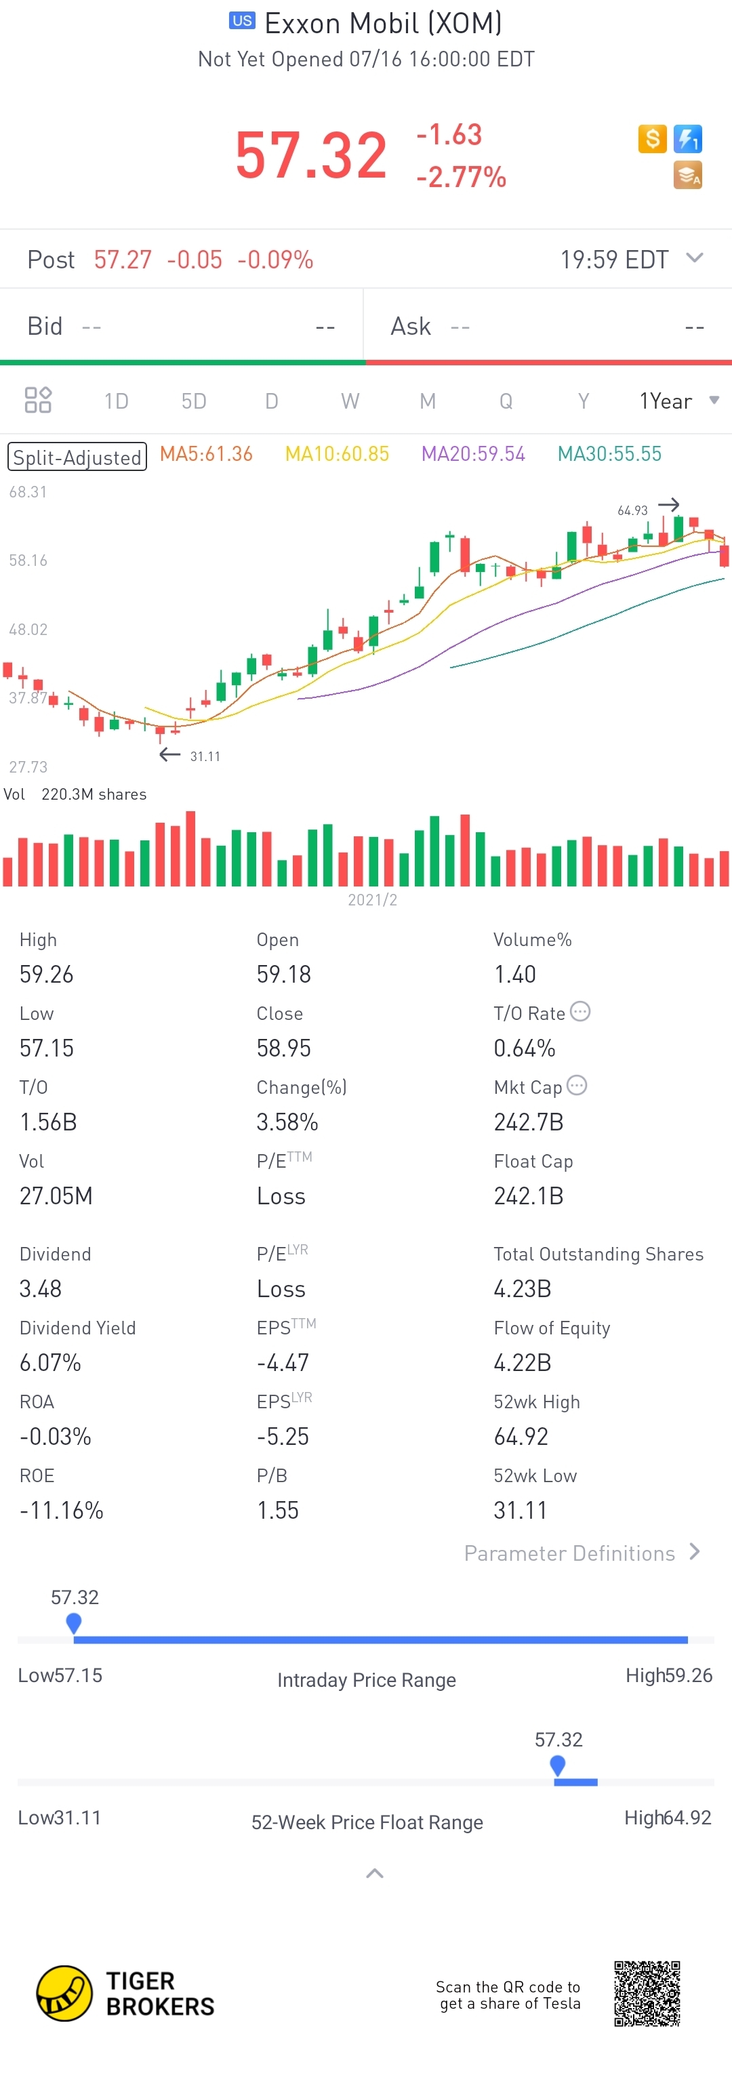Viewport: 732px width, 2086px height.
Task: Open the Parameter Definitions link
Action: coord(582,1553)
